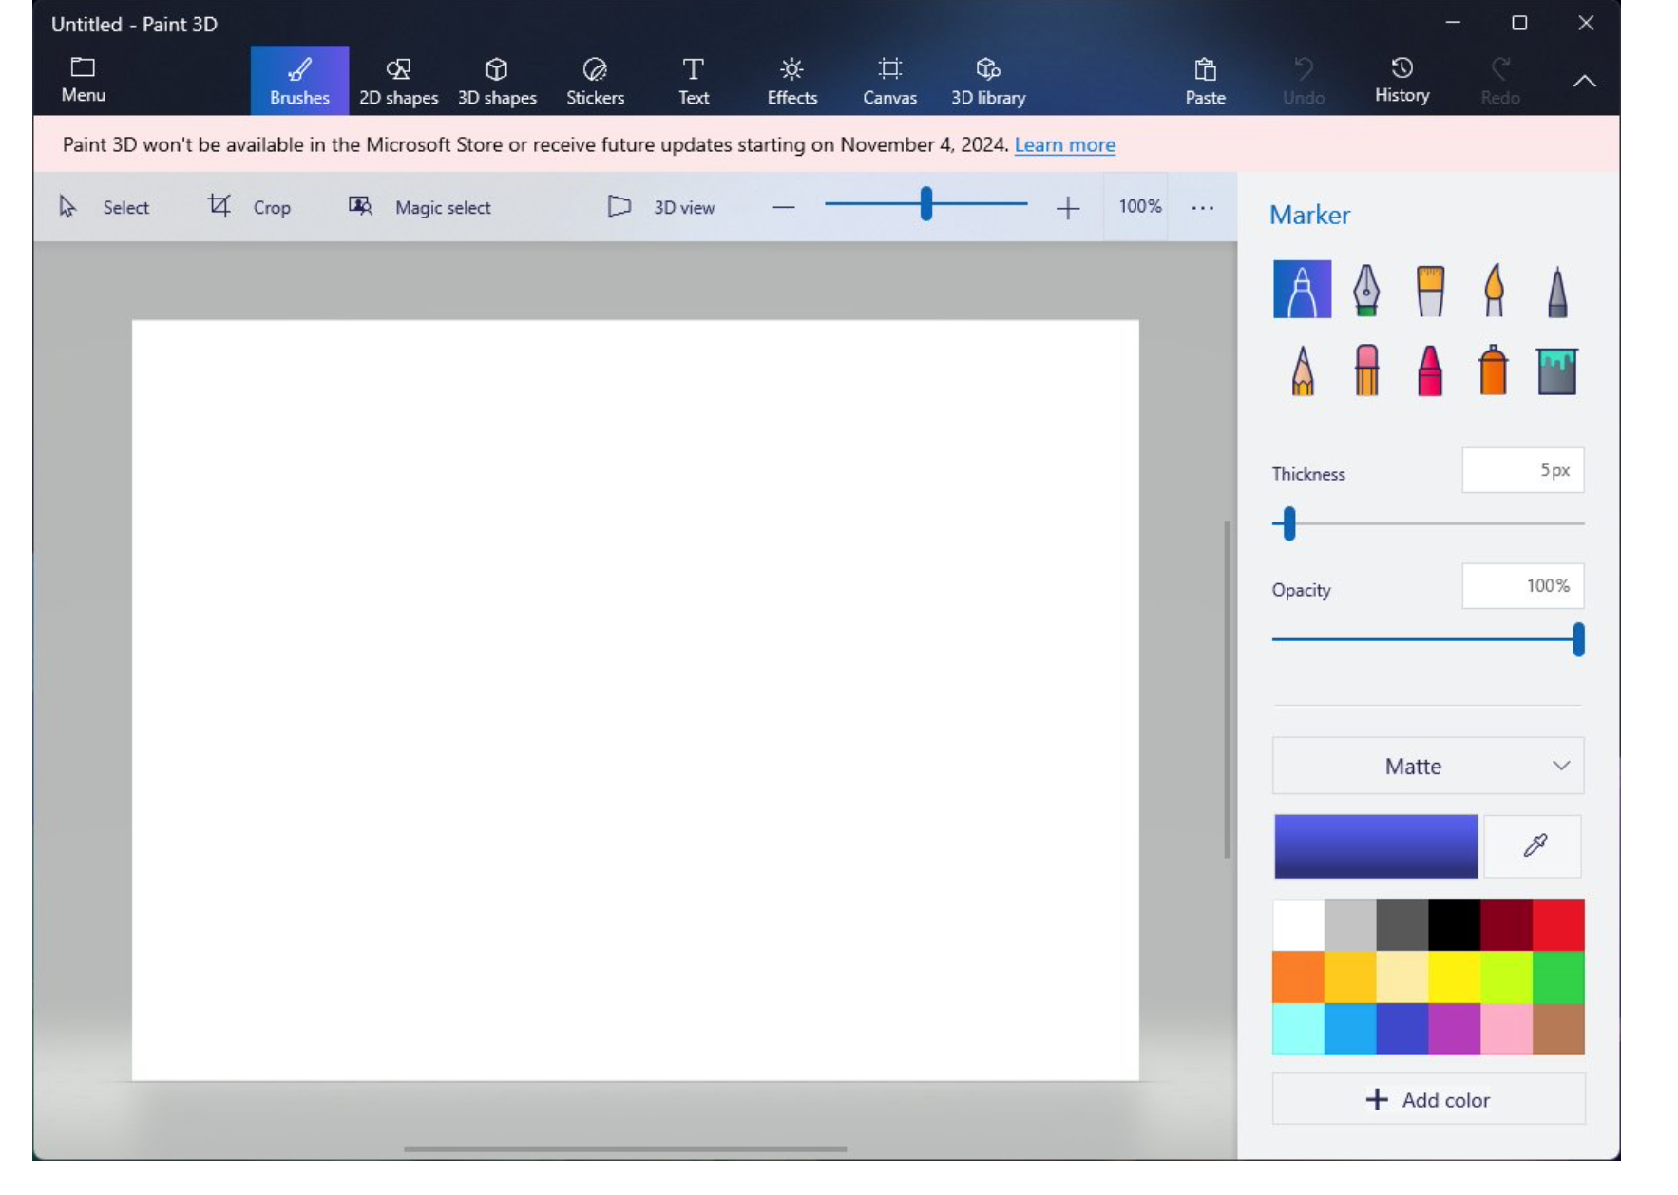Activate the Crop tool
1678x1195 pixels.
[249, 207]
